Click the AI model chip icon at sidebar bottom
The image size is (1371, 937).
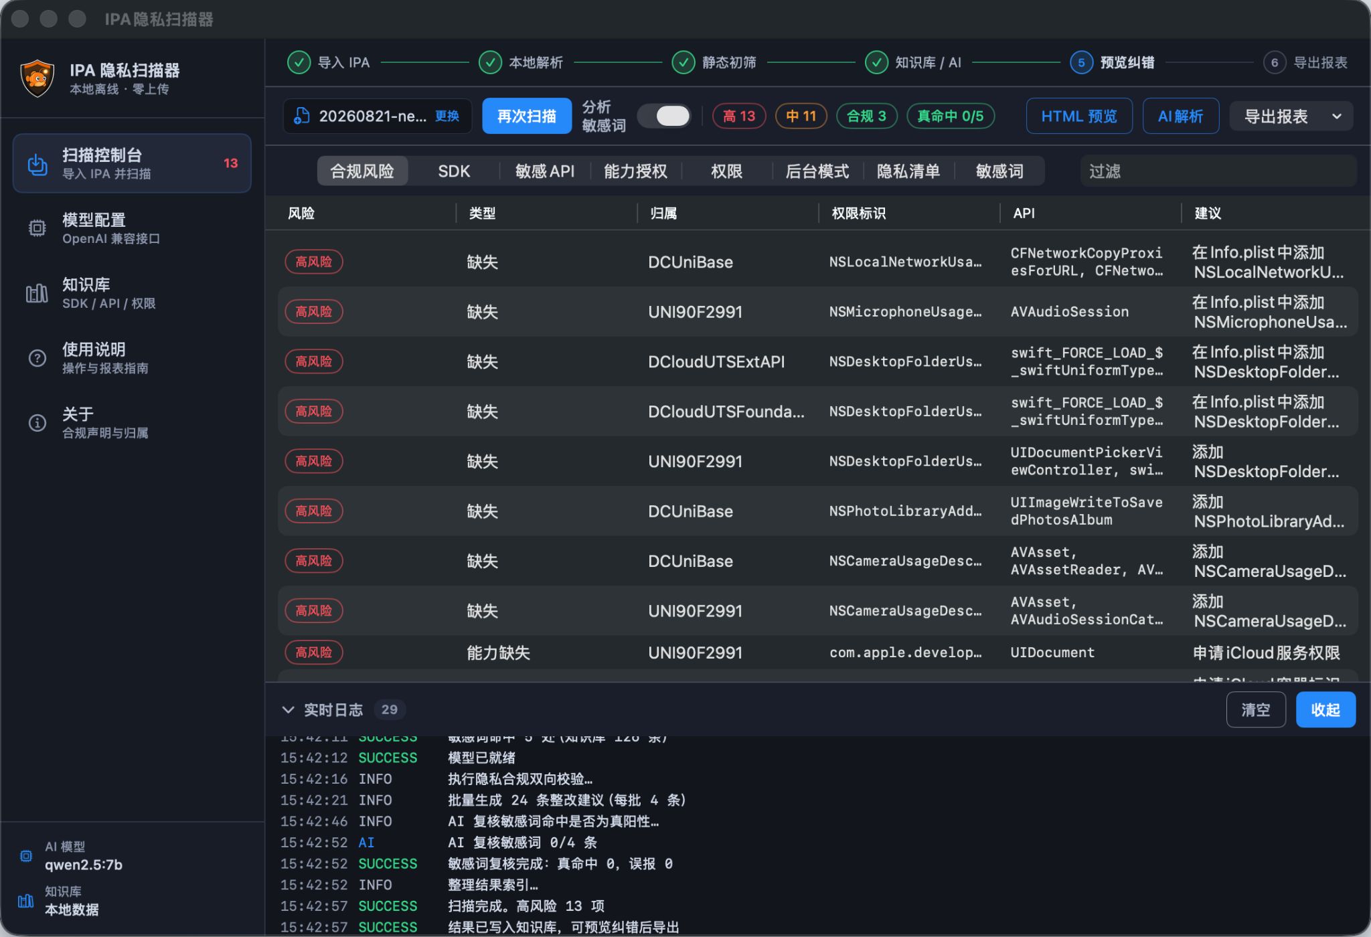(26, 856)
